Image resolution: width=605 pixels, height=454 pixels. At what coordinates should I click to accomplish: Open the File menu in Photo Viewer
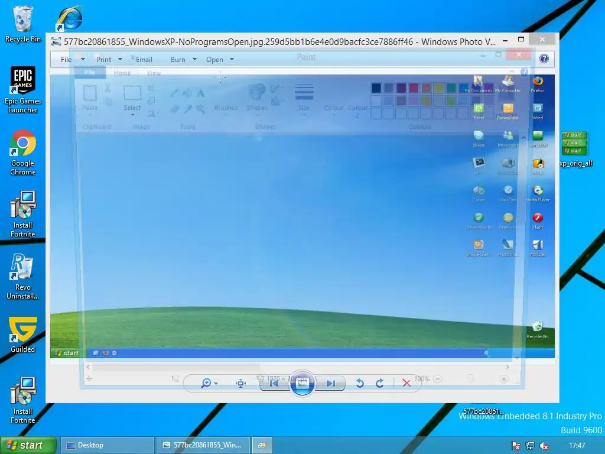[66, 60]
